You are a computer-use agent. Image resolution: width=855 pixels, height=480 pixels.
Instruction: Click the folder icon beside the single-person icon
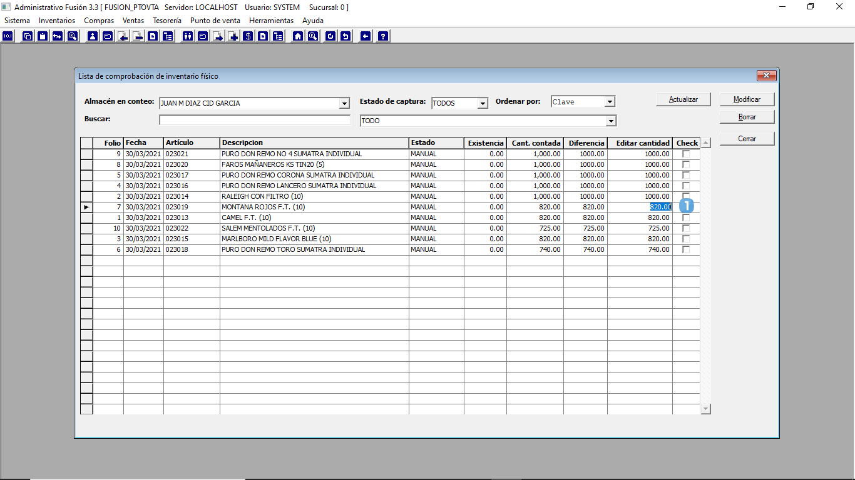coord(108,36)
